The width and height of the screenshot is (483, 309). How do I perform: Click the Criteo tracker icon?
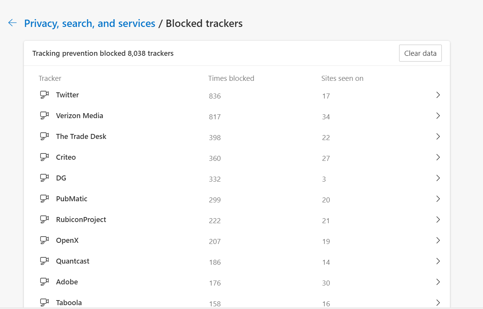[x=45, y=157]
